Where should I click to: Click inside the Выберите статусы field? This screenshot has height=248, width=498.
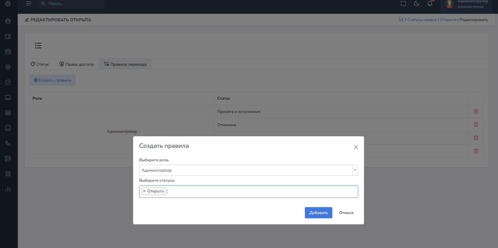click(260, 192)
